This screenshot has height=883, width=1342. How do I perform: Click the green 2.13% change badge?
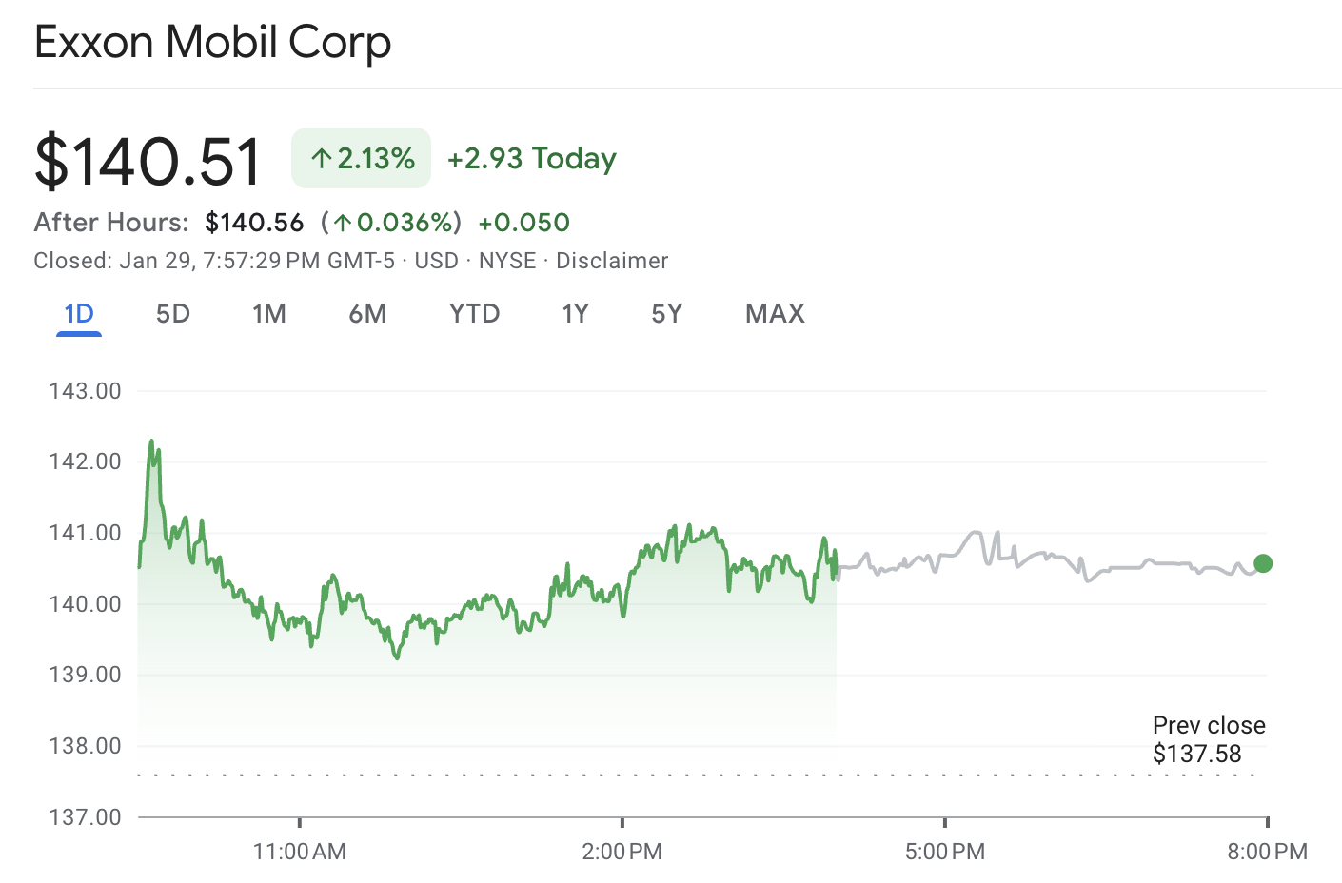point(360,157)
